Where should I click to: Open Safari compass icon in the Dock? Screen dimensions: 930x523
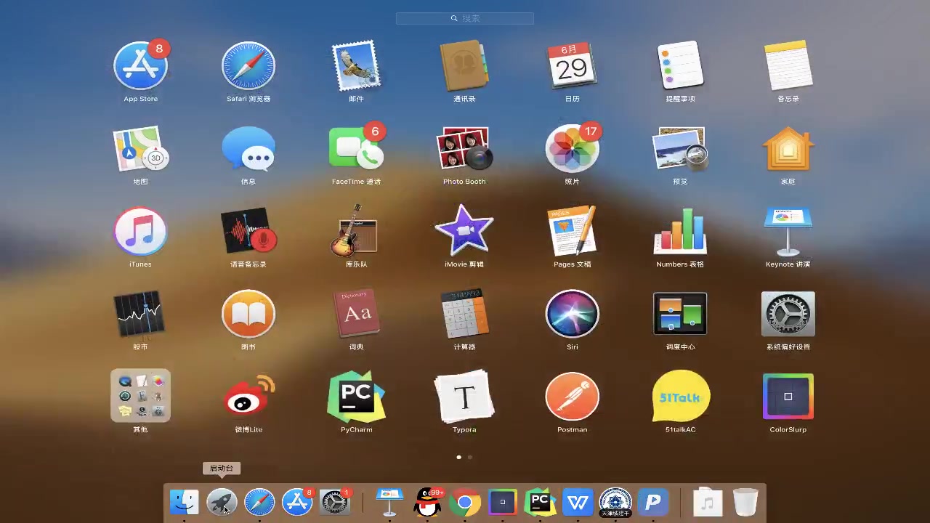259,502
